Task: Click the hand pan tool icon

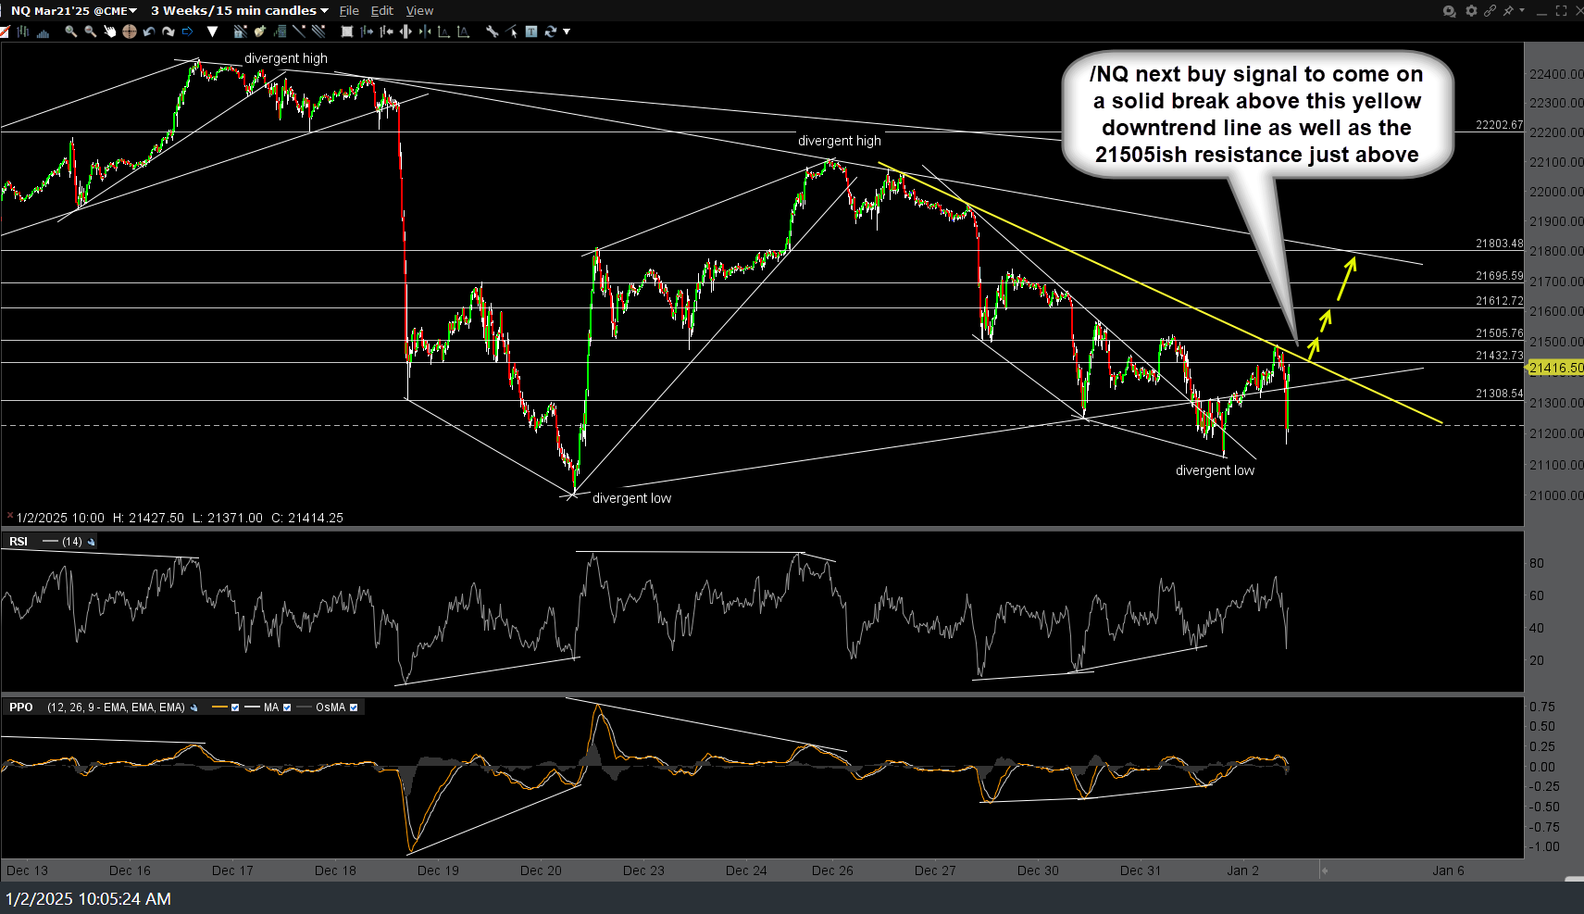Action: tap(109, 31)
